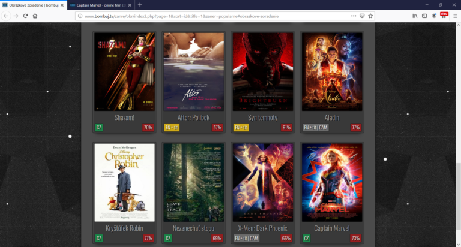Show the browser sidebar
The height and width of the screenshot is (247, 461).
click(424, 16)
